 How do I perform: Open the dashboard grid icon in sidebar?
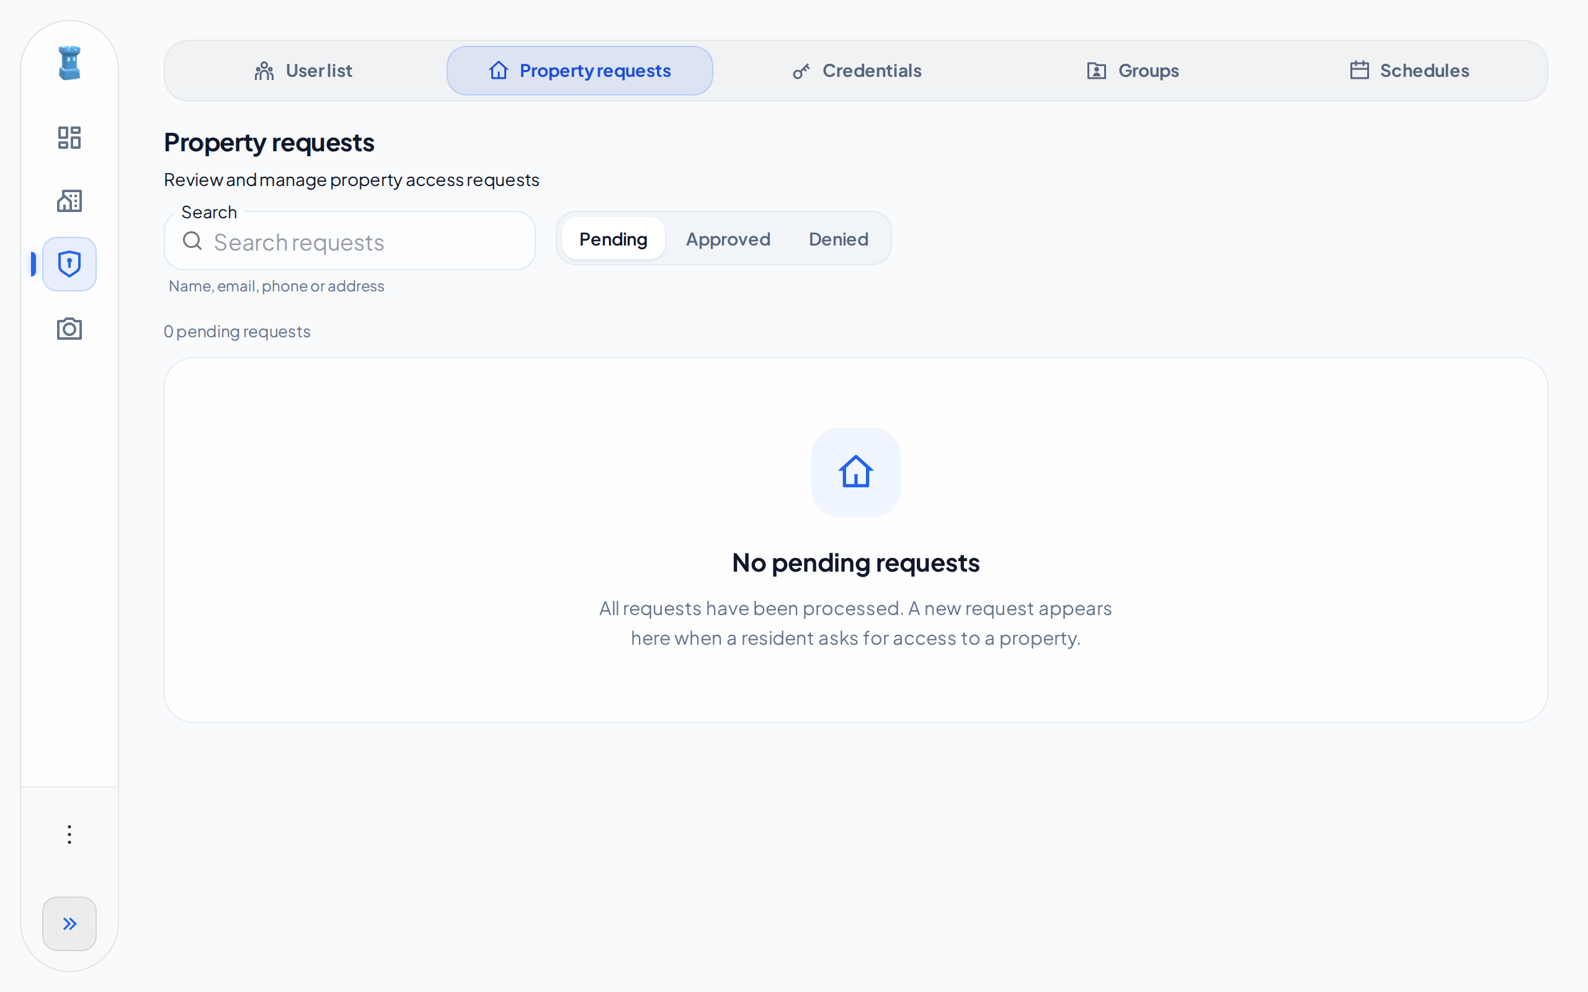click(69, 138)
